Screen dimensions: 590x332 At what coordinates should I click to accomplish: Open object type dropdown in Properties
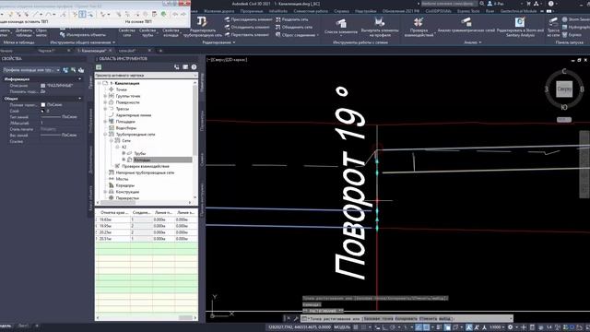coord(31,70)
